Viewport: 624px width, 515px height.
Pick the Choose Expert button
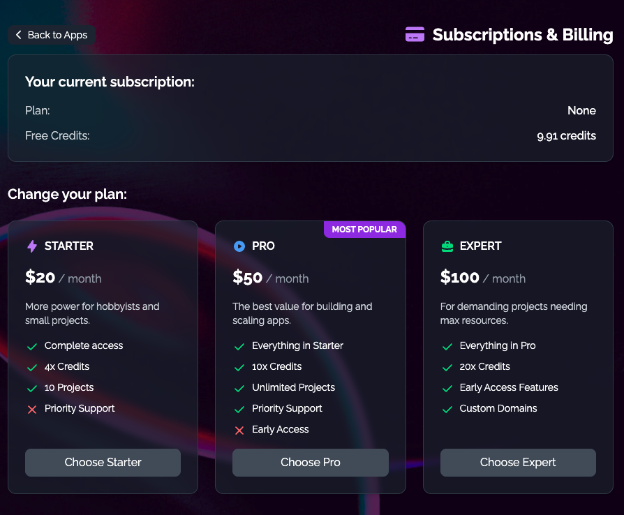518,463
